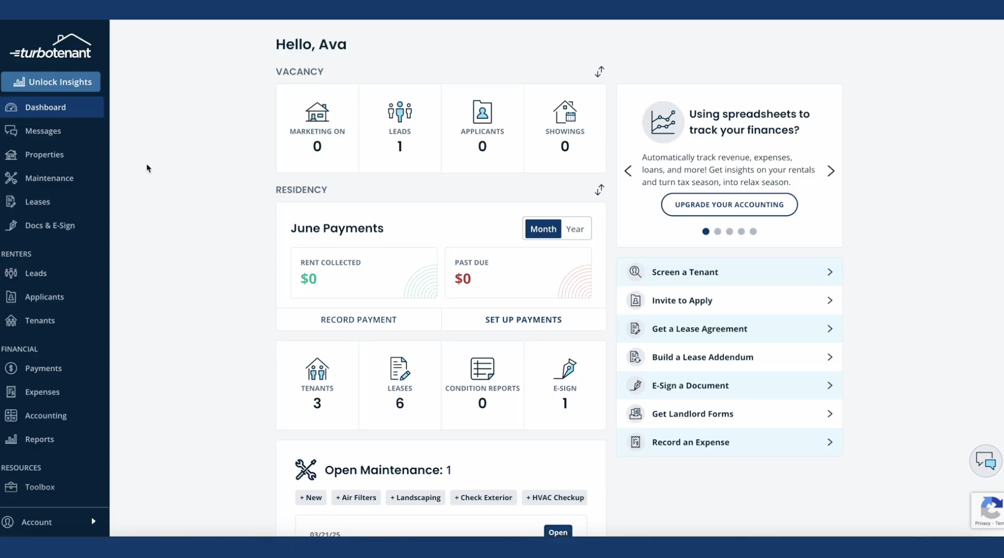Click Upgrade Your Accounting
This screenshot has width=1004, height=558.
coord(729,204)
